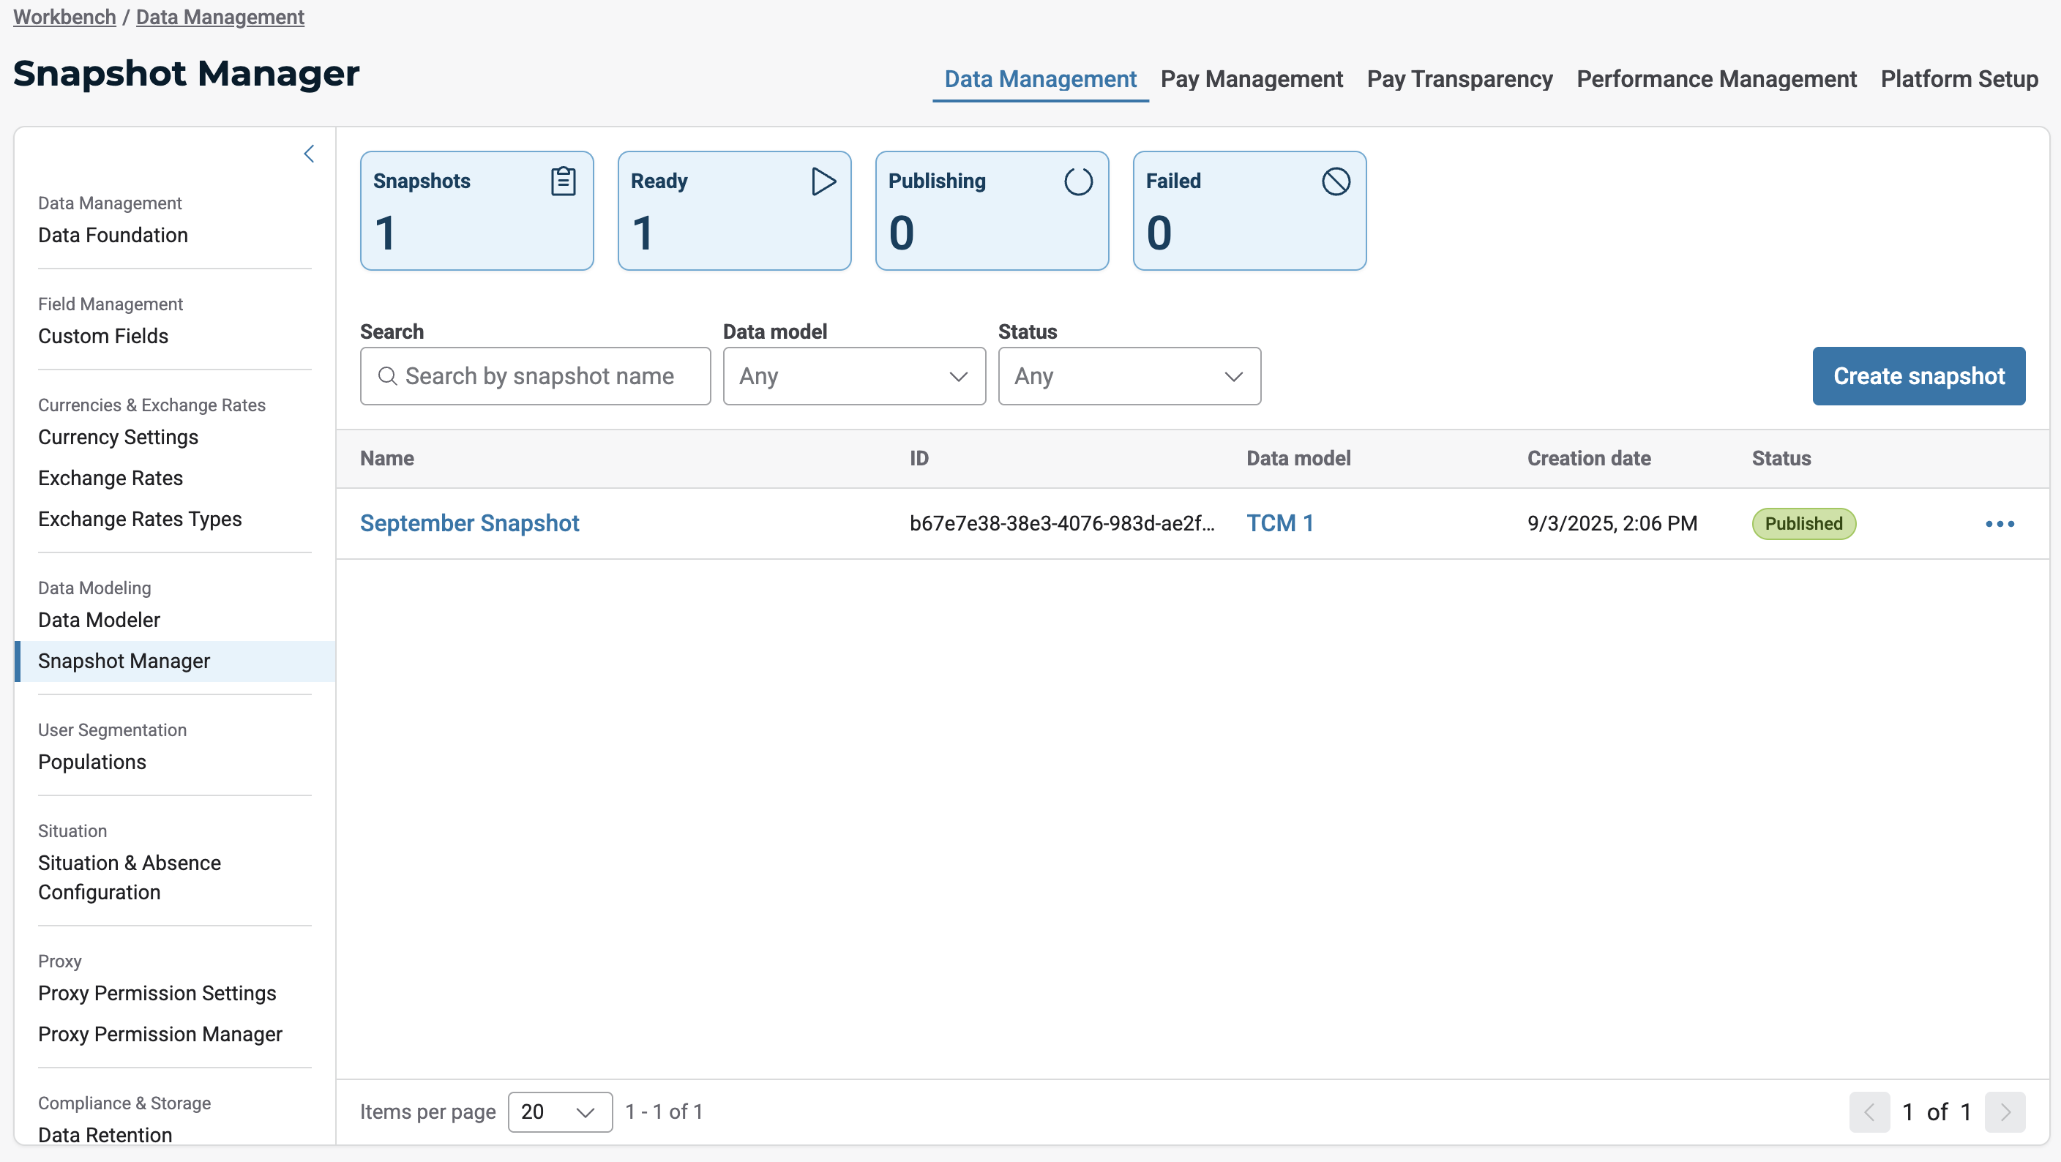Open the September Snapshot link

[x=469, y=523]
